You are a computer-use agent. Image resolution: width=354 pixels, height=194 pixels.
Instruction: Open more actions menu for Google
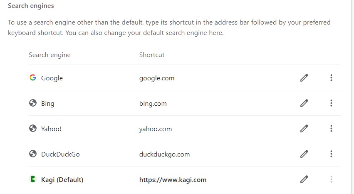(331, 78)
